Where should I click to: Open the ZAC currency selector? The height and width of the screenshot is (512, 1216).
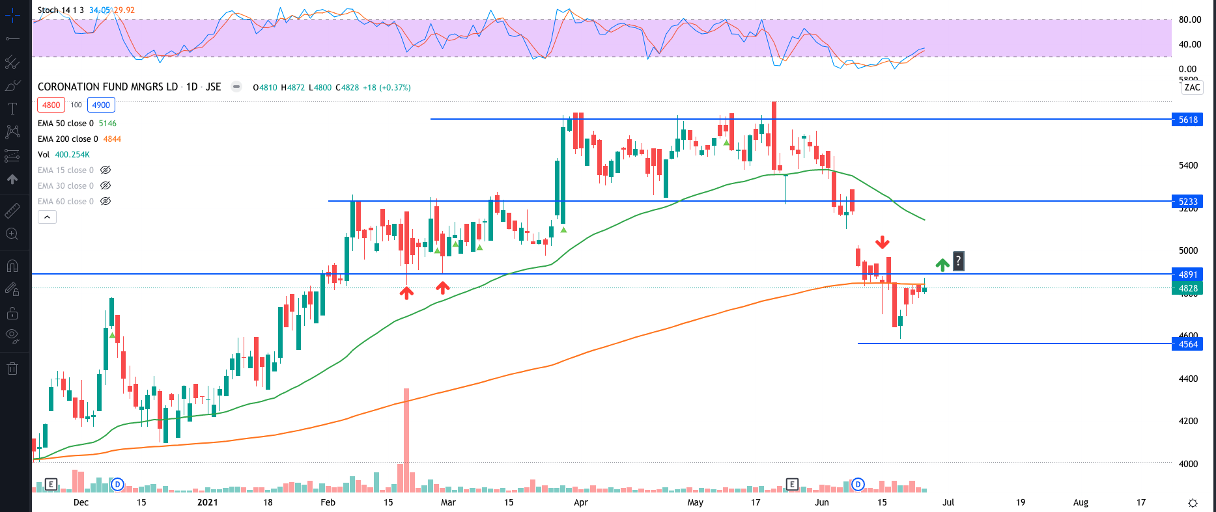pos(1192,88)
